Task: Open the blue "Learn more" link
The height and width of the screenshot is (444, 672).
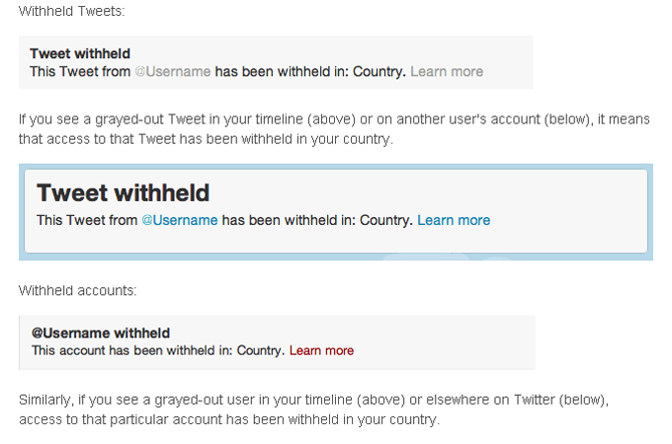Action: tap(453, 220)
